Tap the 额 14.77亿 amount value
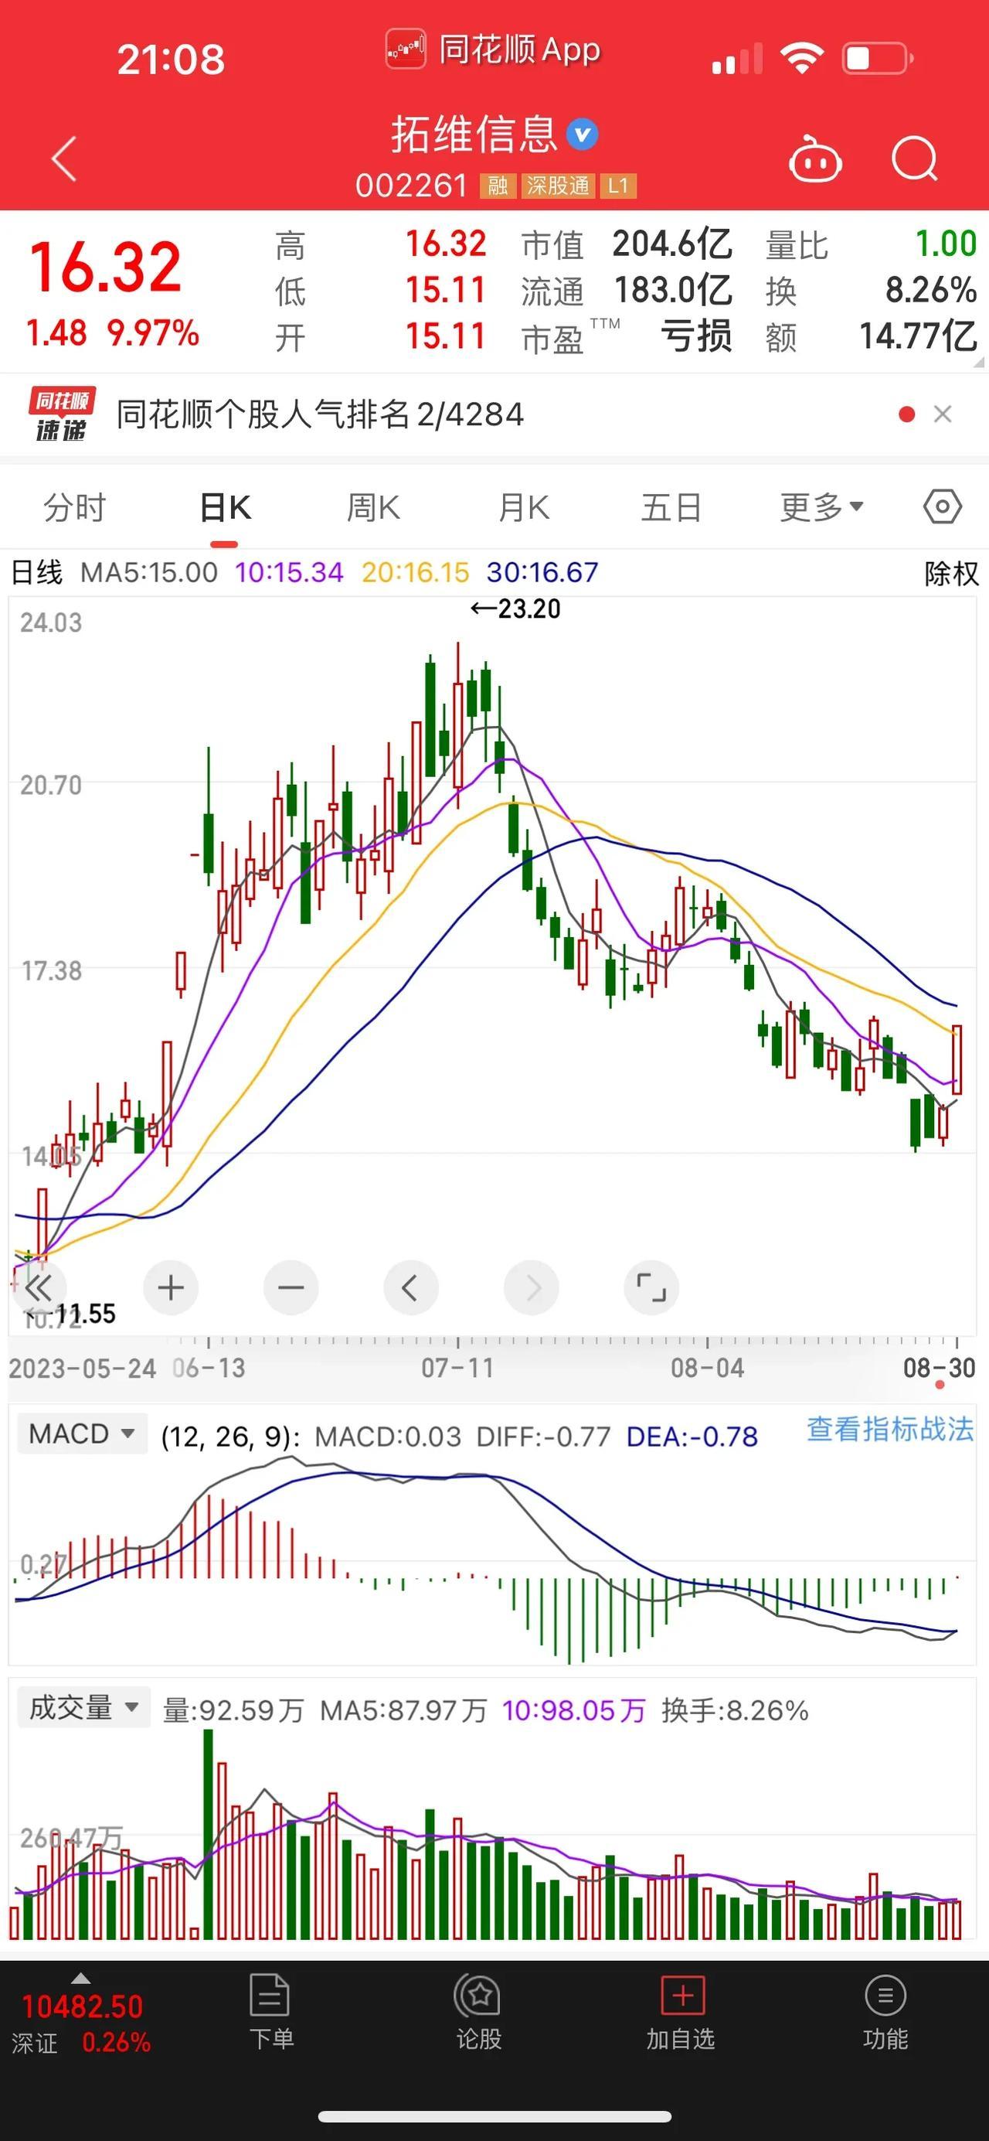Image resolution: width=989 pixels, height=2141 pixels. pyautogui.click(x=918, y=336)
